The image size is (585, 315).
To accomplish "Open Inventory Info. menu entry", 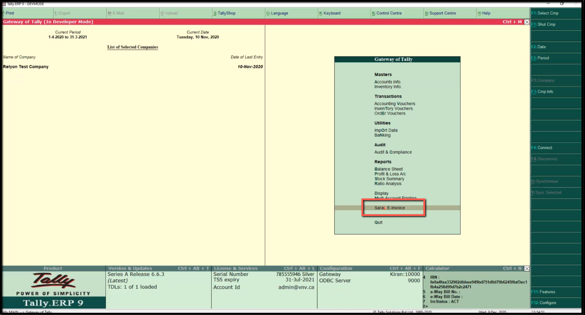I will [x=388, y=87].
